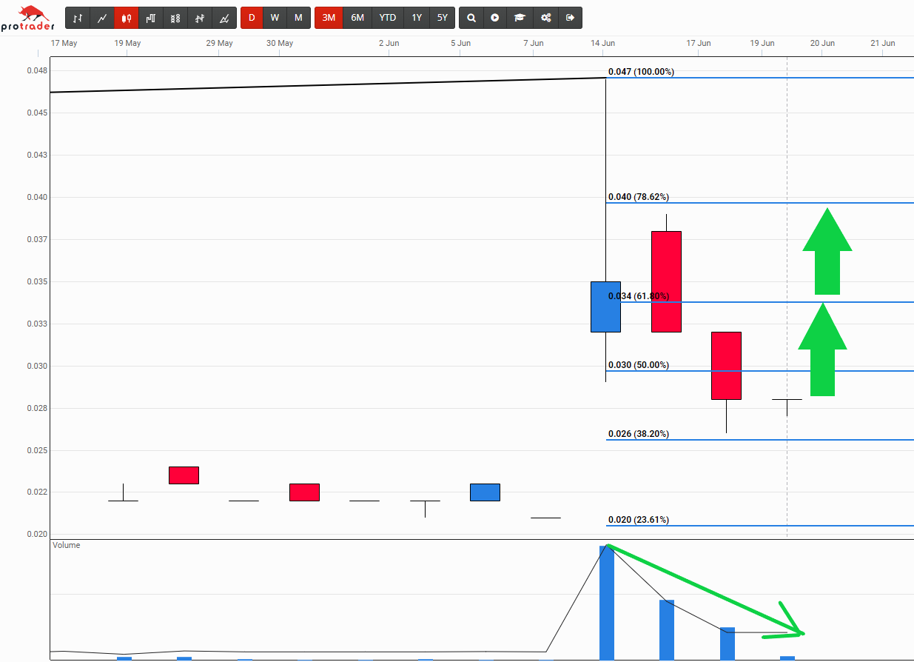Click the 0.047 (100.00%) Fibonacci label

pyautogui.click(x=641, y=72)
